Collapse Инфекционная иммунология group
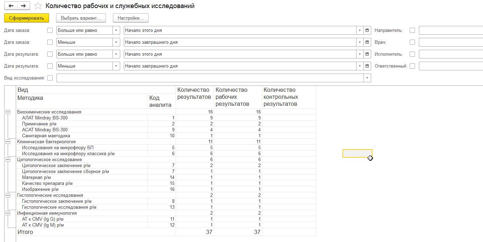This screenshot has height=242, width=483. point(7,213)
